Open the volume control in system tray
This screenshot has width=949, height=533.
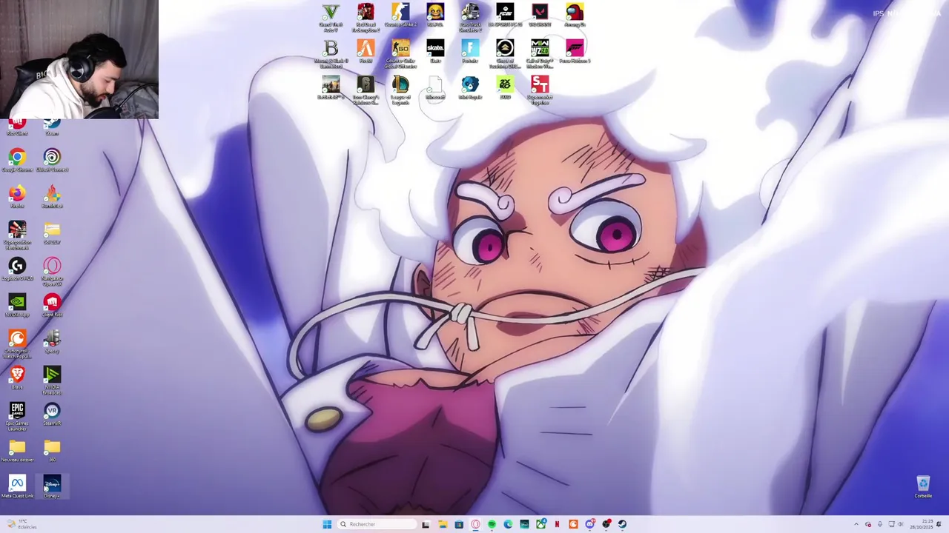900,524
